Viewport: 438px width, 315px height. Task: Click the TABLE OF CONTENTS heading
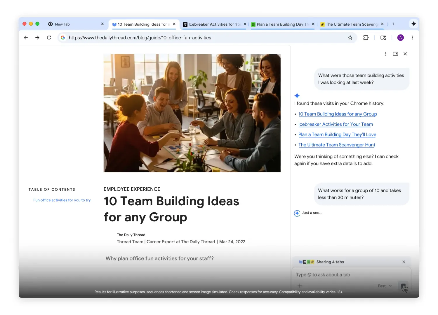pyautogui.click(x=52, y=190)
